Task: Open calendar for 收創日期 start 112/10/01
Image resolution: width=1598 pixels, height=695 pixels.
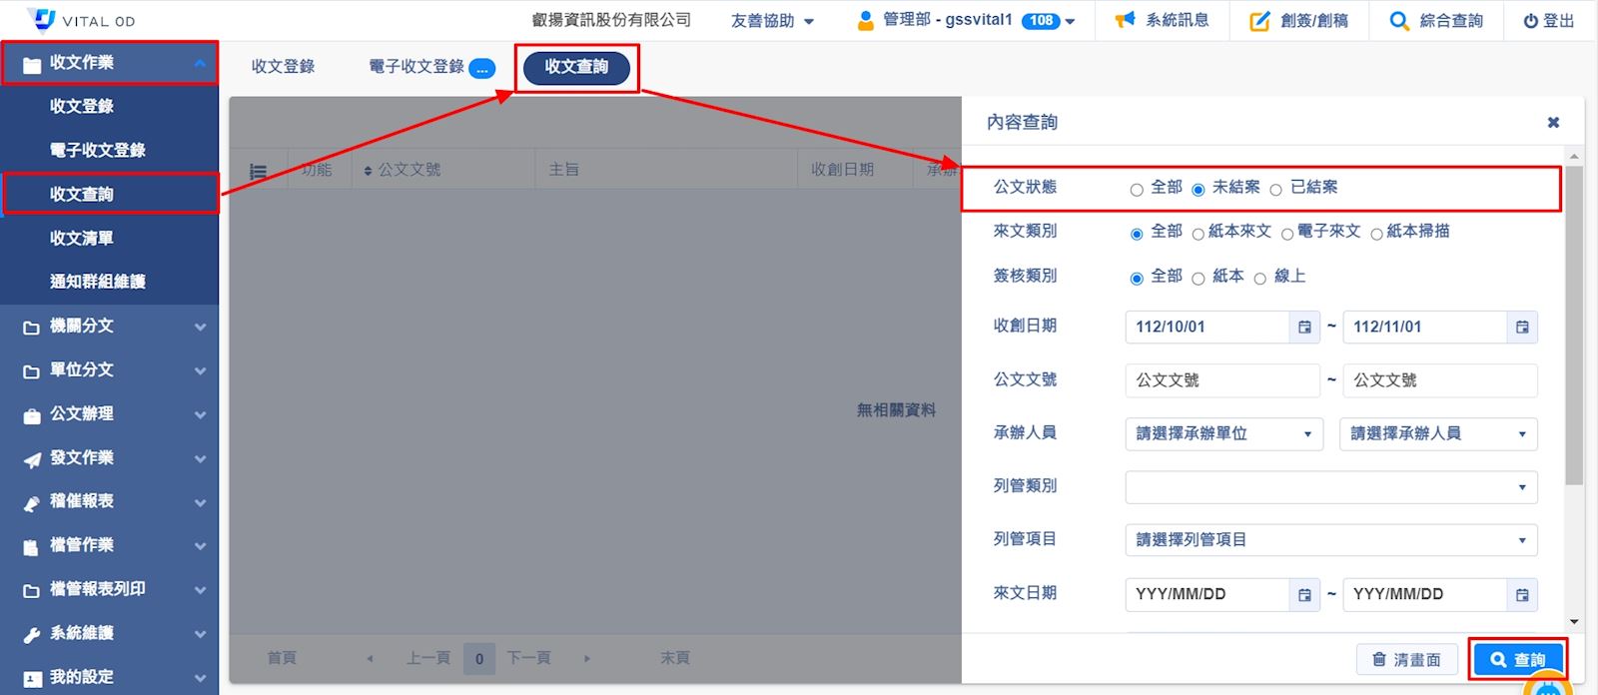Action: [1304, 327]
